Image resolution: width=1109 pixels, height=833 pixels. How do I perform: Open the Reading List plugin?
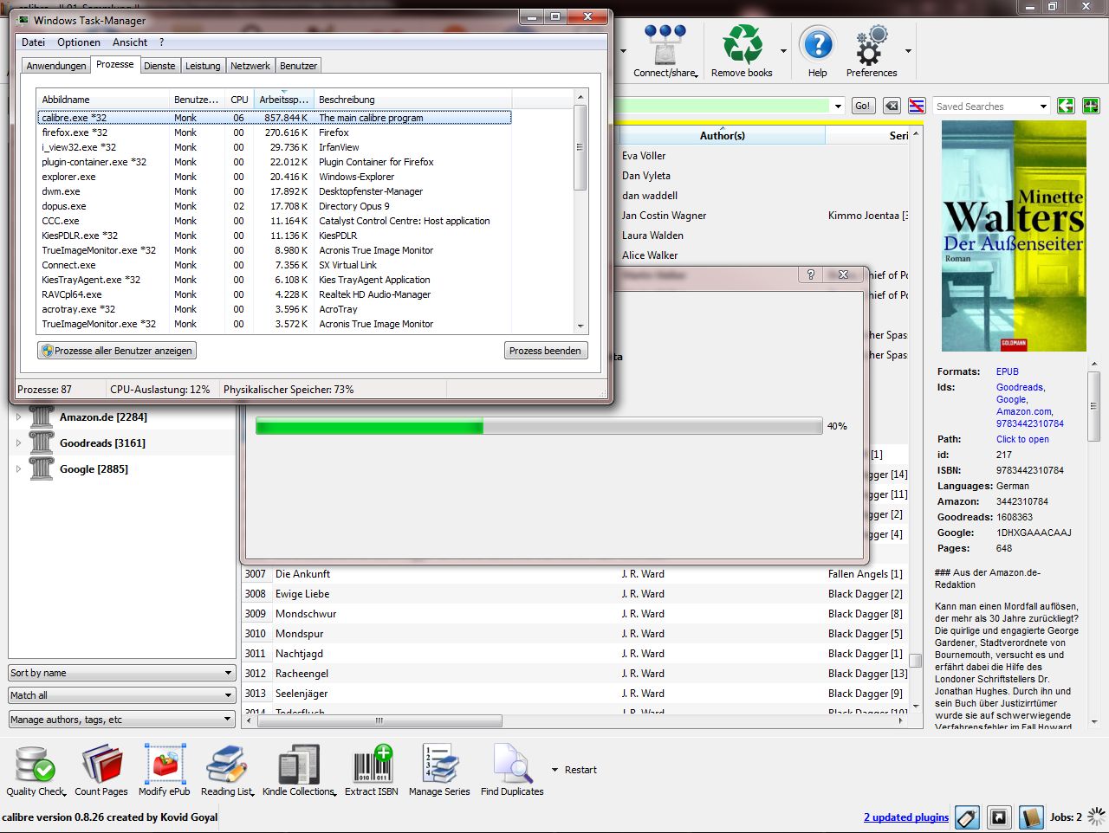coord(227,770)
